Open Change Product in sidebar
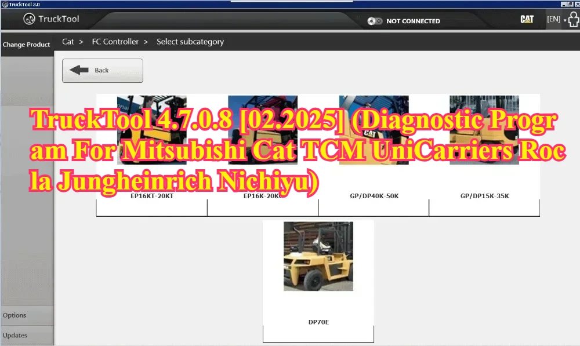The image size is (580, 346). pos(26,45)
